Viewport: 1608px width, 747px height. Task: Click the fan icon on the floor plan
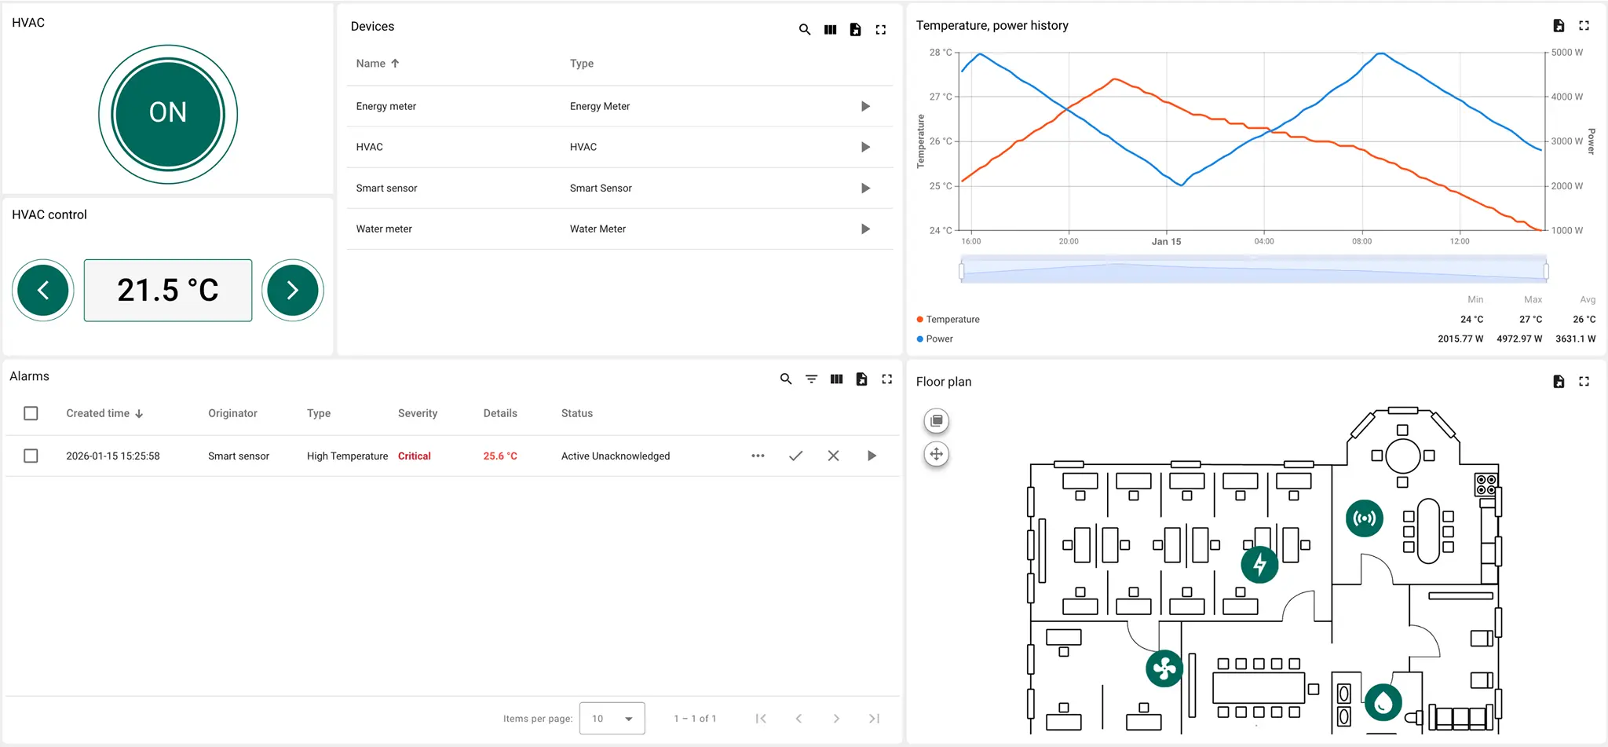click(x=1164, y=668)
